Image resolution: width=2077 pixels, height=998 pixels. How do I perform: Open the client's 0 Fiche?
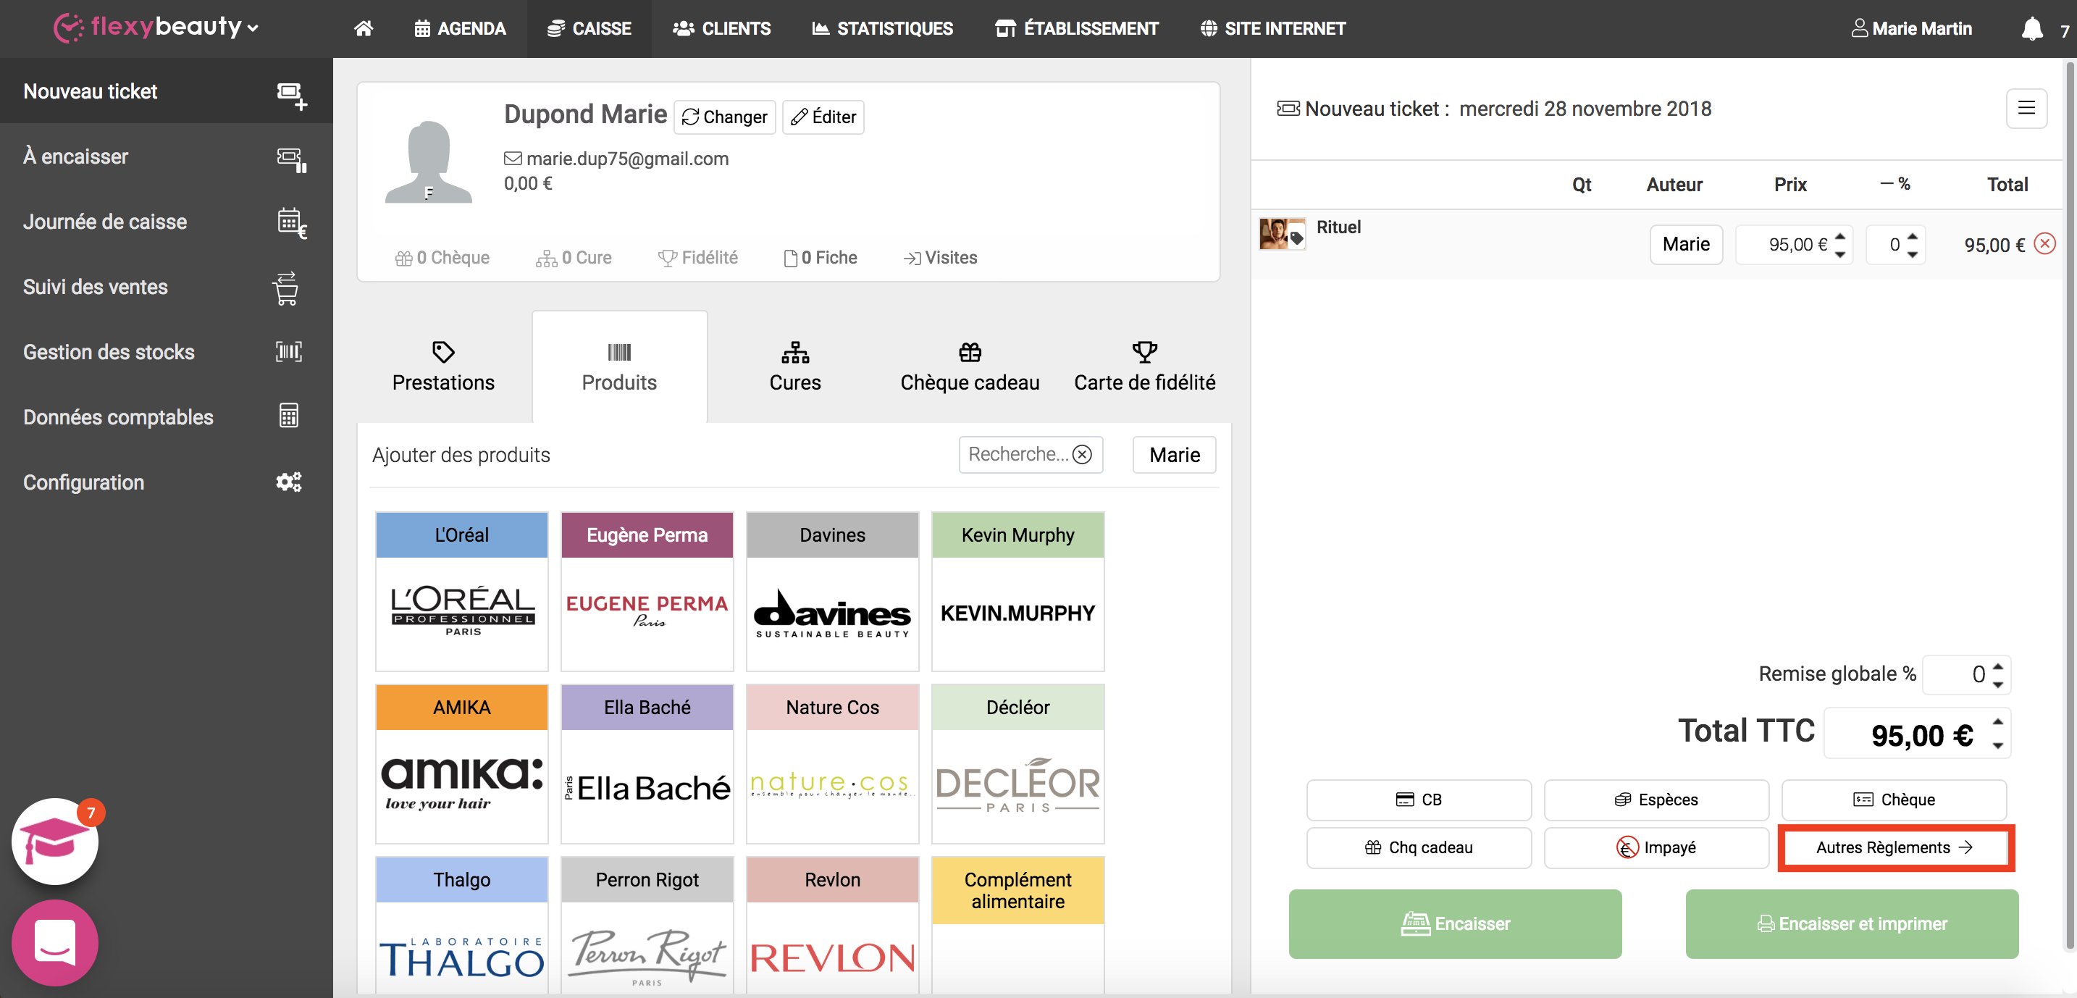point(821,258)
